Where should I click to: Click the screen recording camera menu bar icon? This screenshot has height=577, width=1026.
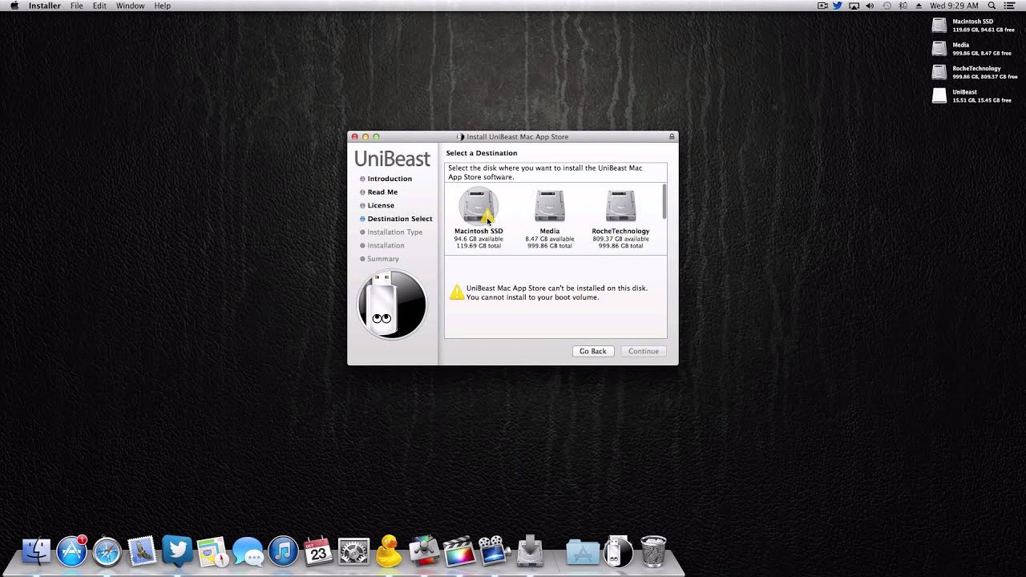pos(822,6)
